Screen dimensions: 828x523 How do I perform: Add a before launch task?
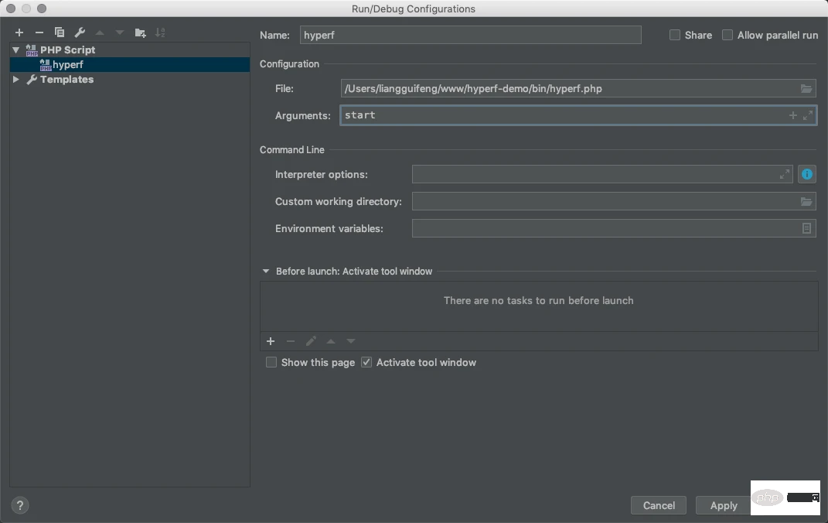[271, 341]
